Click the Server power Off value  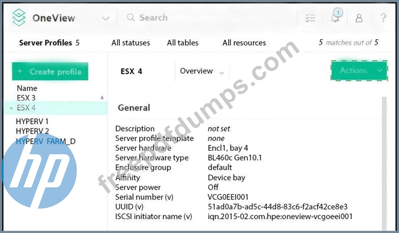[213, 187]
